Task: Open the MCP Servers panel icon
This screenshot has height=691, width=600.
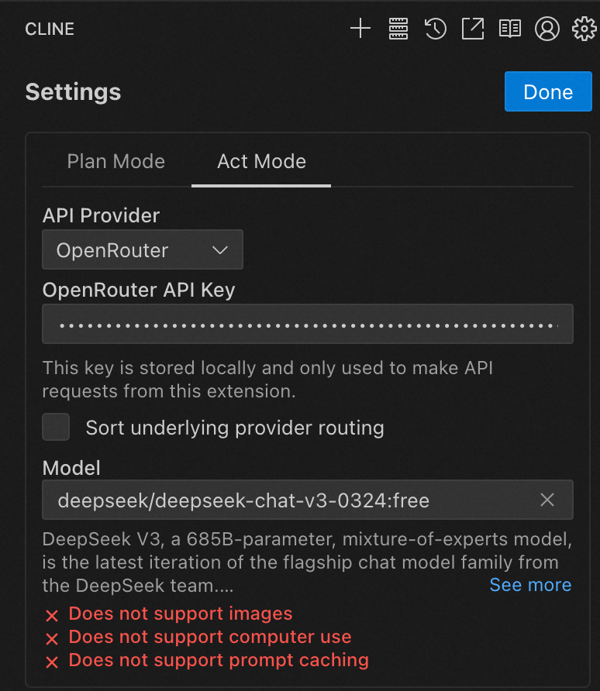Action: (398, 29)
